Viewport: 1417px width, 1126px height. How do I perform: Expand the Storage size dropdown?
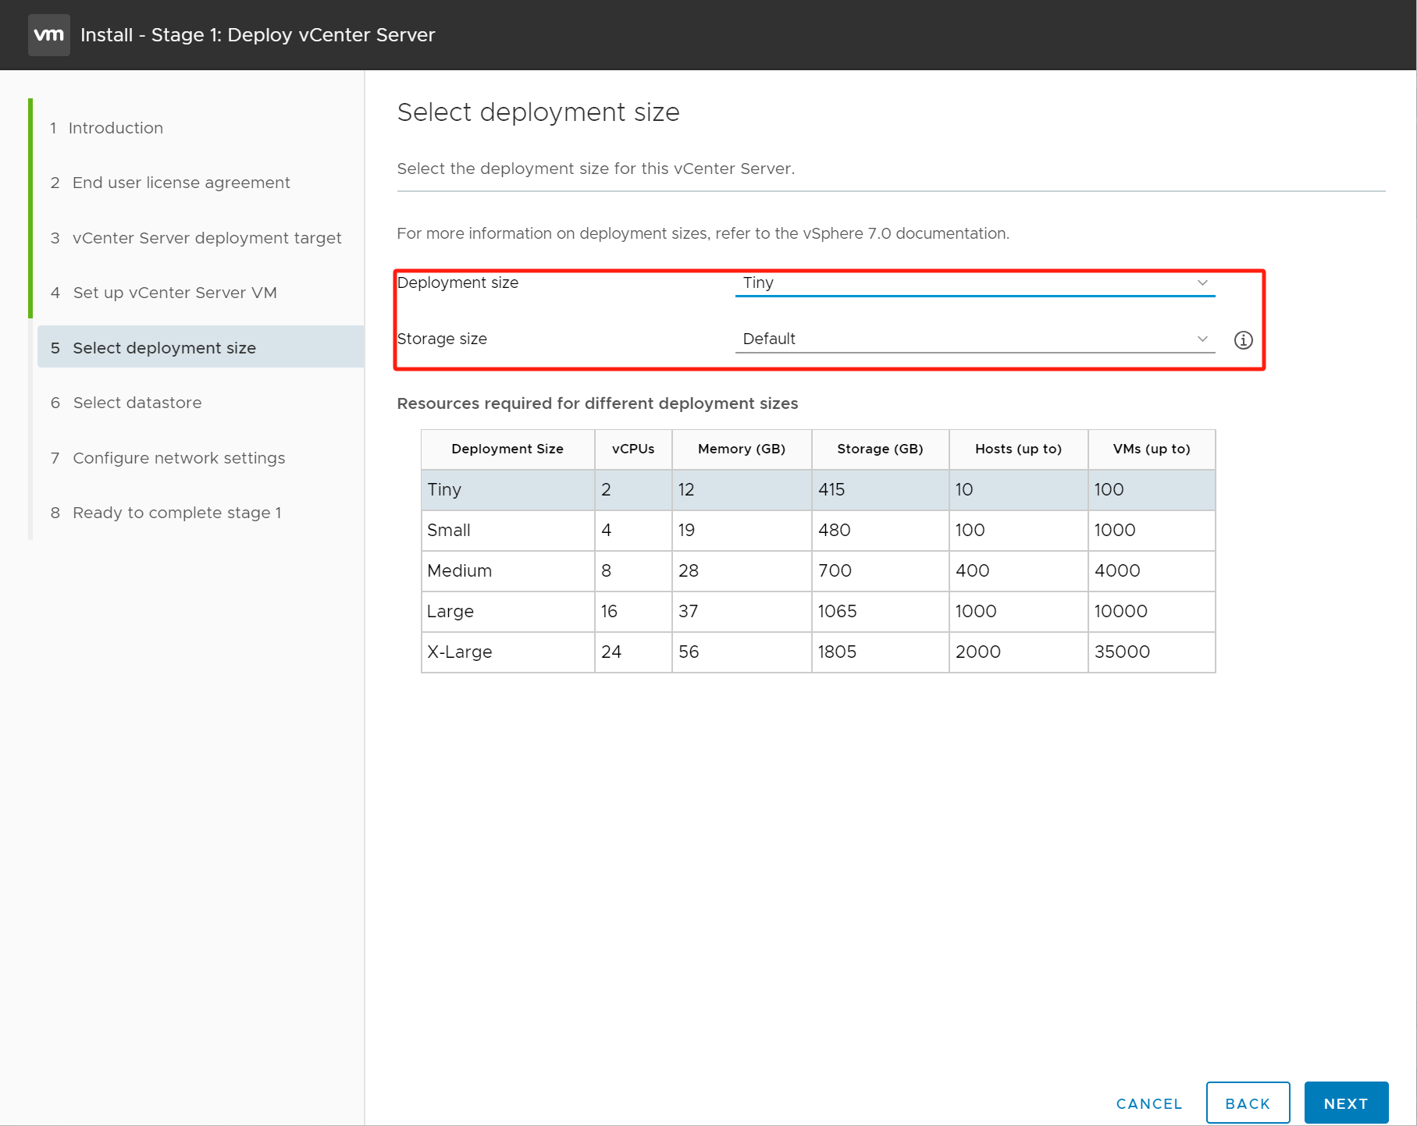pyautogui.click(x=974, y=339)
